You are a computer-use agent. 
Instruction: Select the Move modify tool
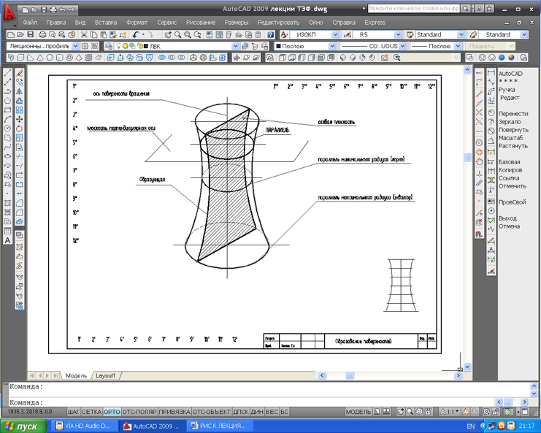click(20, 119)
